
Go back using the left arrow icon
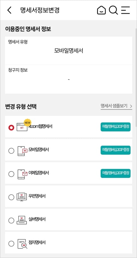9,10
